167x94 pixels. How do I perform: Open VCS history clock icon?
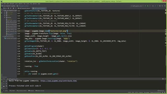tap(160, 6)
